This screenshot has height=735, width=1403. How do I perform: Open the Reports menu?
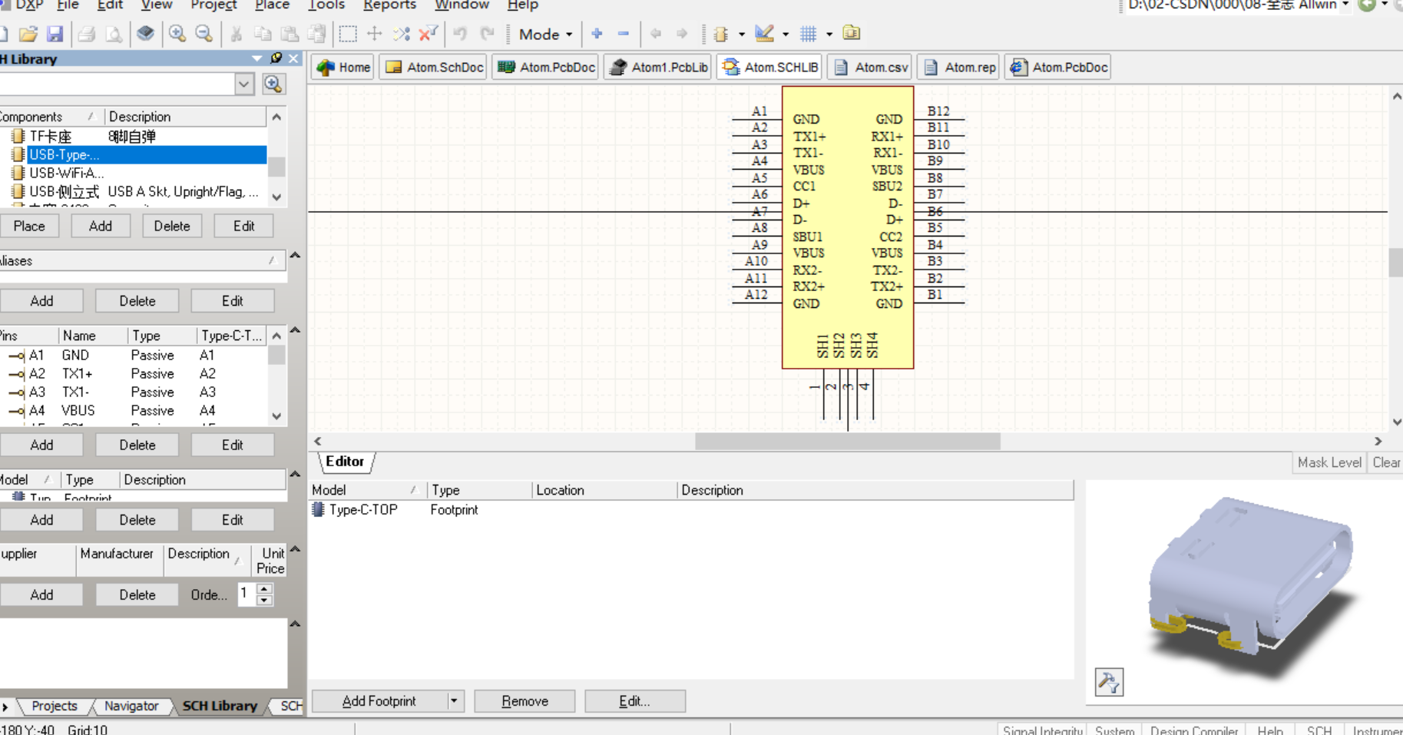(389, 5)
